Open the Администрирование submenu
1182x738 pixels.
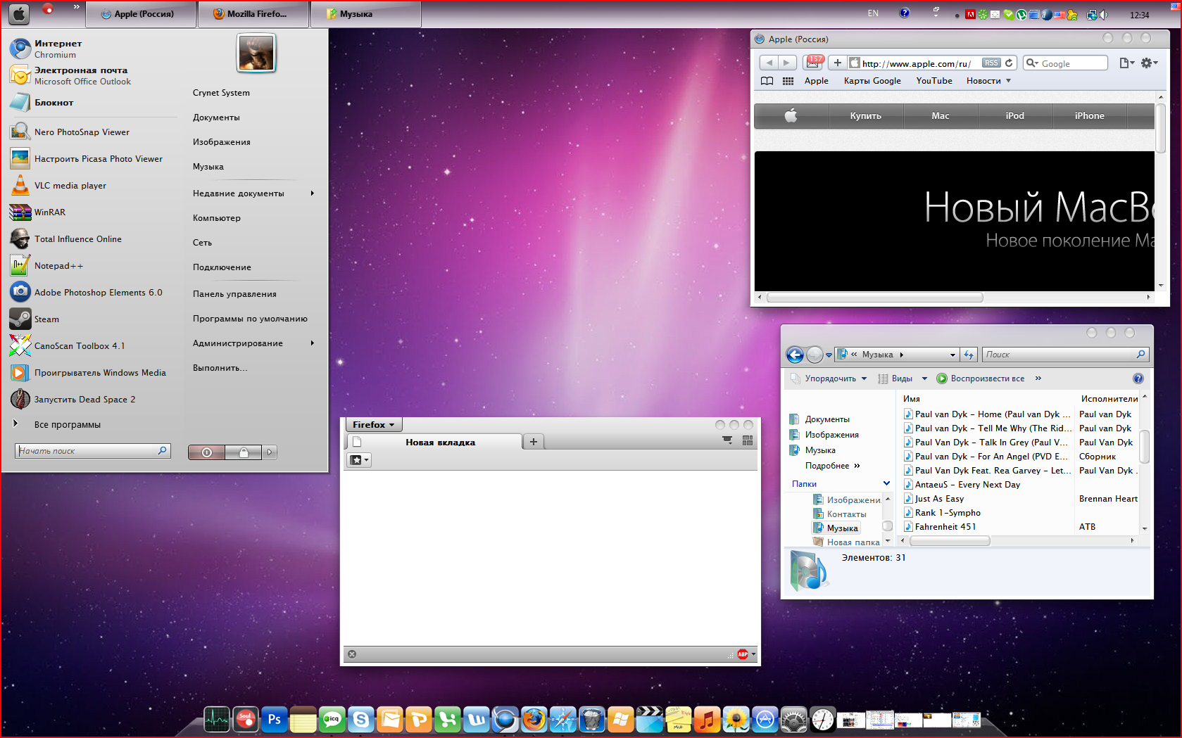pos(253,343)
